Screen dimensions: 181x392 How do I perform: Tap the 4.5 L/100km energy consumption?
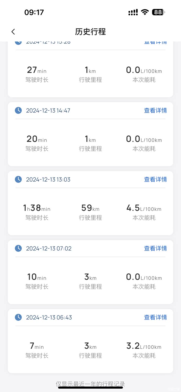point(144,208)
